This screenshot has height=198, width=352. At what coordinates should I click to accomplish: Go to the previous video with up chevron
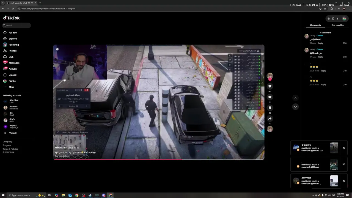coord(295,98)
